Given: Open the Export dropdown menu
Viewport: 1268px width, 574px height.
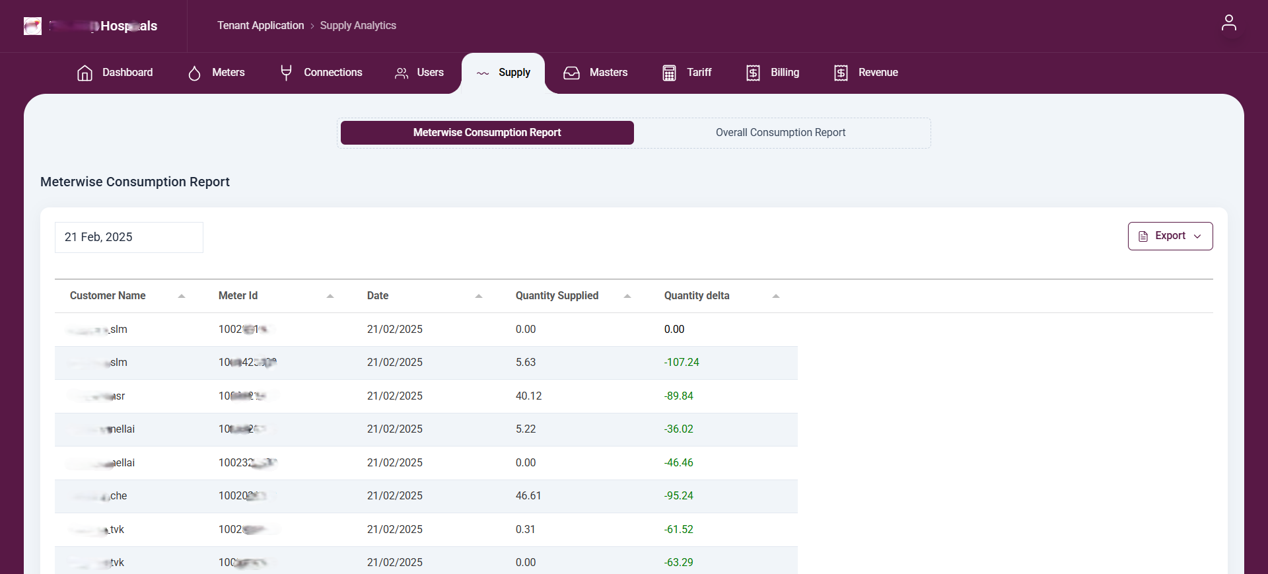Looking at the screenshot, I should pos(1170,236).
